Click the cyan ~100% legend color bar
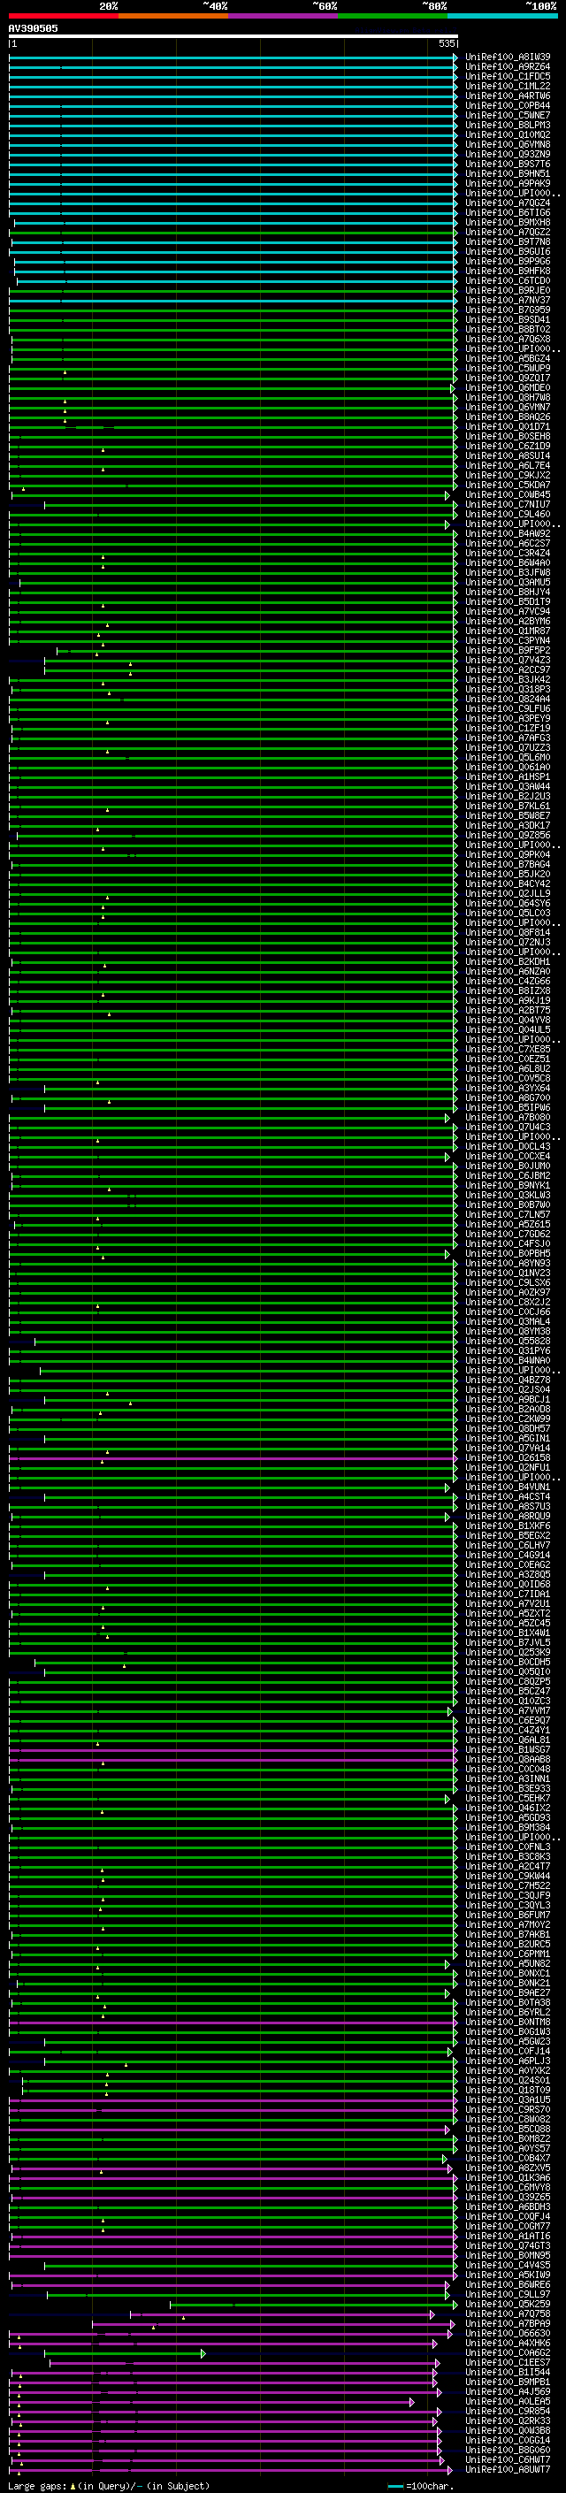This screenshot has height=2493, width=566. coord(502,17)
